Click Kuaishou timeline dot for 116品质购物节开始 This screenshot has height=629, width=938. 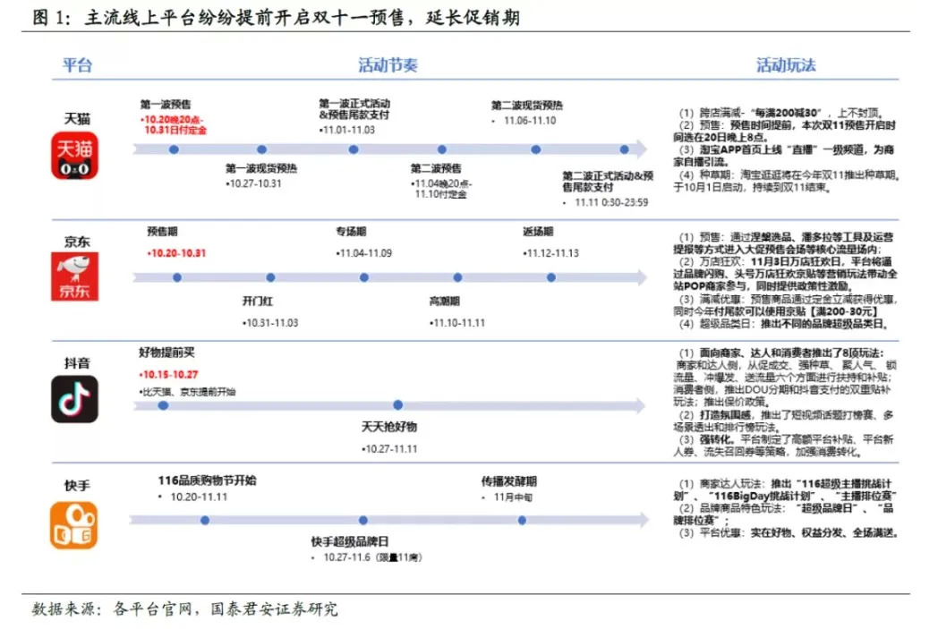205,520
